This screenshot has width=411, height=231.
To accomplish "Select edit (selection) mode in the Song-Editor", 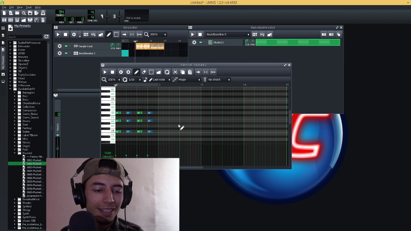I will 116,34.
